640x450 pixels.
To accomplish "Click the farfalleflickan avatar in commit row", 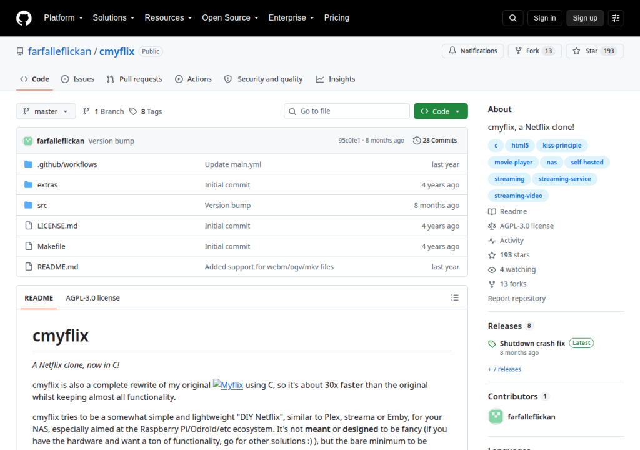I will [27, 141].
